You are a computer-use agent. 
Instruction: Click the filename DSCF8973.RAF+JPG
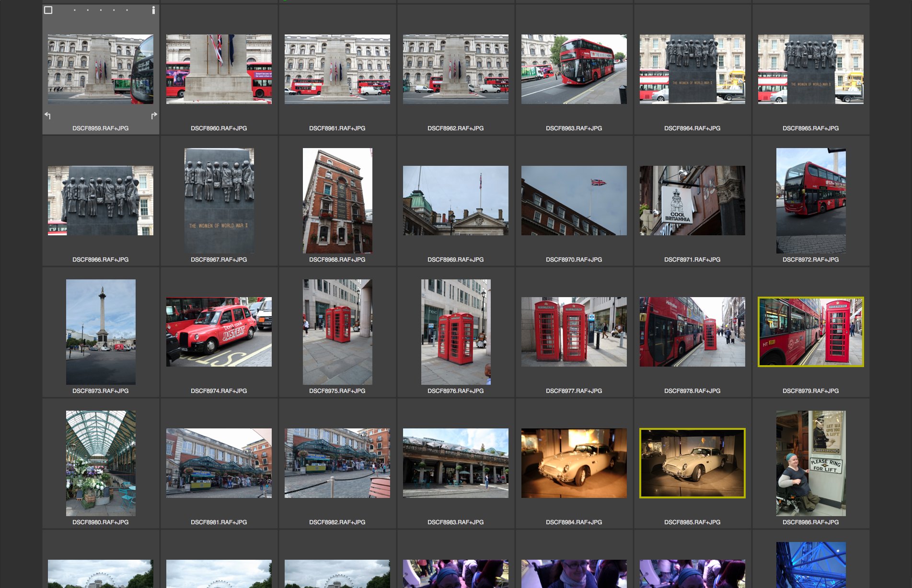pos(101,391)
